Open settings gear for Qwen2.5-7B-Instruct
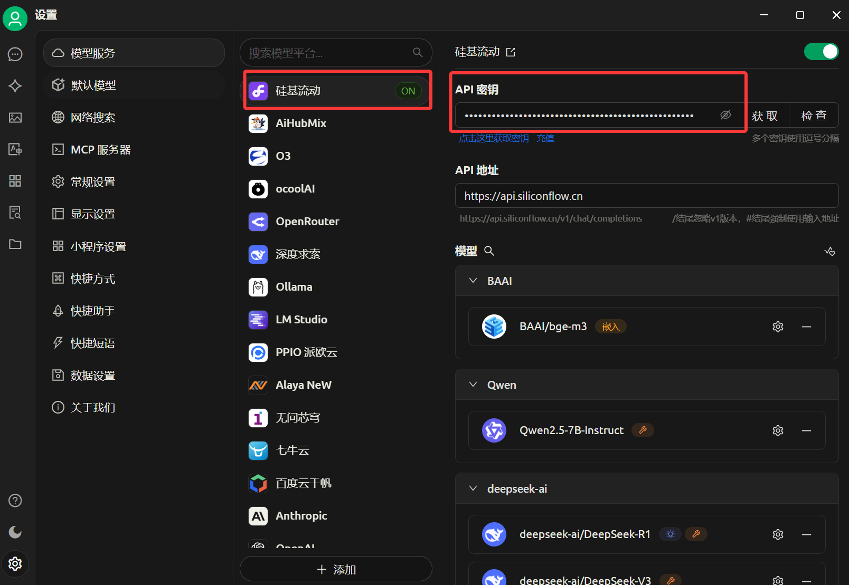 click(x=778, y=430)
